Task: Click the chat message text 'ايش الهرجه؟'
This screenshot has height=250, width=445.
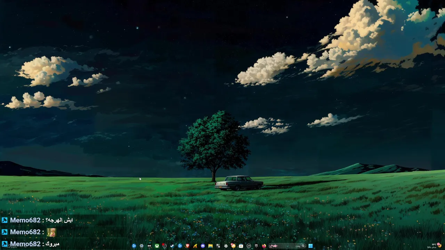Action: pyautogui.click(x=59, y=220)
